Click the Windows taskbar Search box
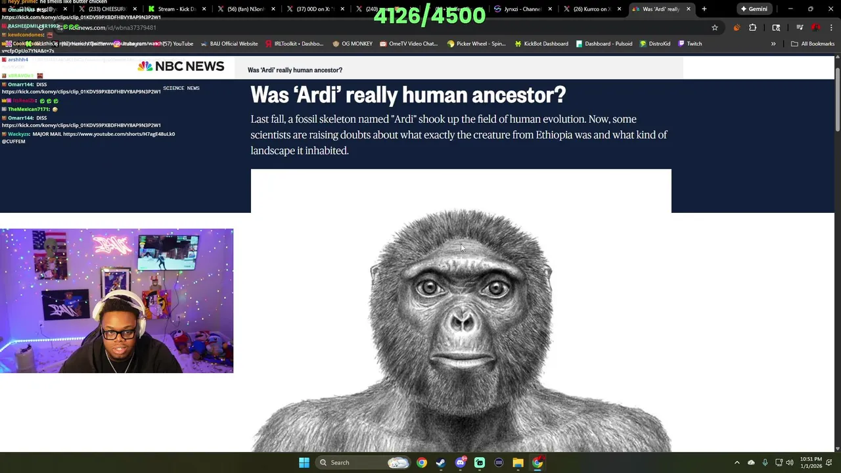The width and height of the screenshot is (841, 473). tap(363, 462)
